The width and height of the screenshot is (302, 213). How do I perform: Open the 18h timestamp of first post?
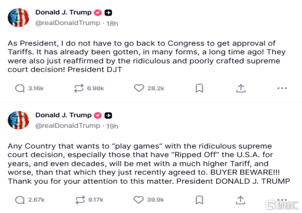pyautogui.click(x=112, y=23)
